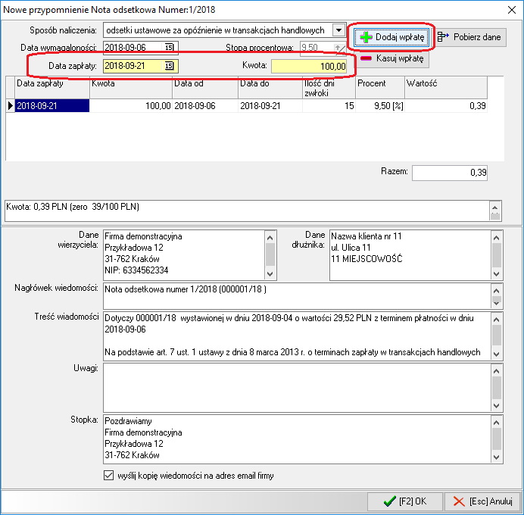Expand the Sposób naliczenia dropdown
The image size is (524, 515).
click(338, 30)
